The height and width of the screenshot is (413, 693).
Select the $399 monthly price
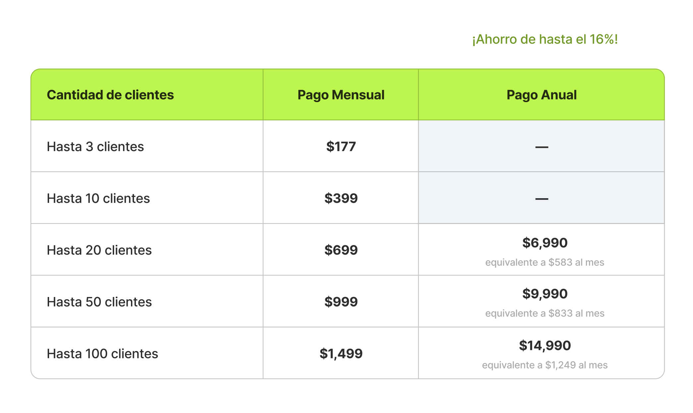(x=341, y=198)
